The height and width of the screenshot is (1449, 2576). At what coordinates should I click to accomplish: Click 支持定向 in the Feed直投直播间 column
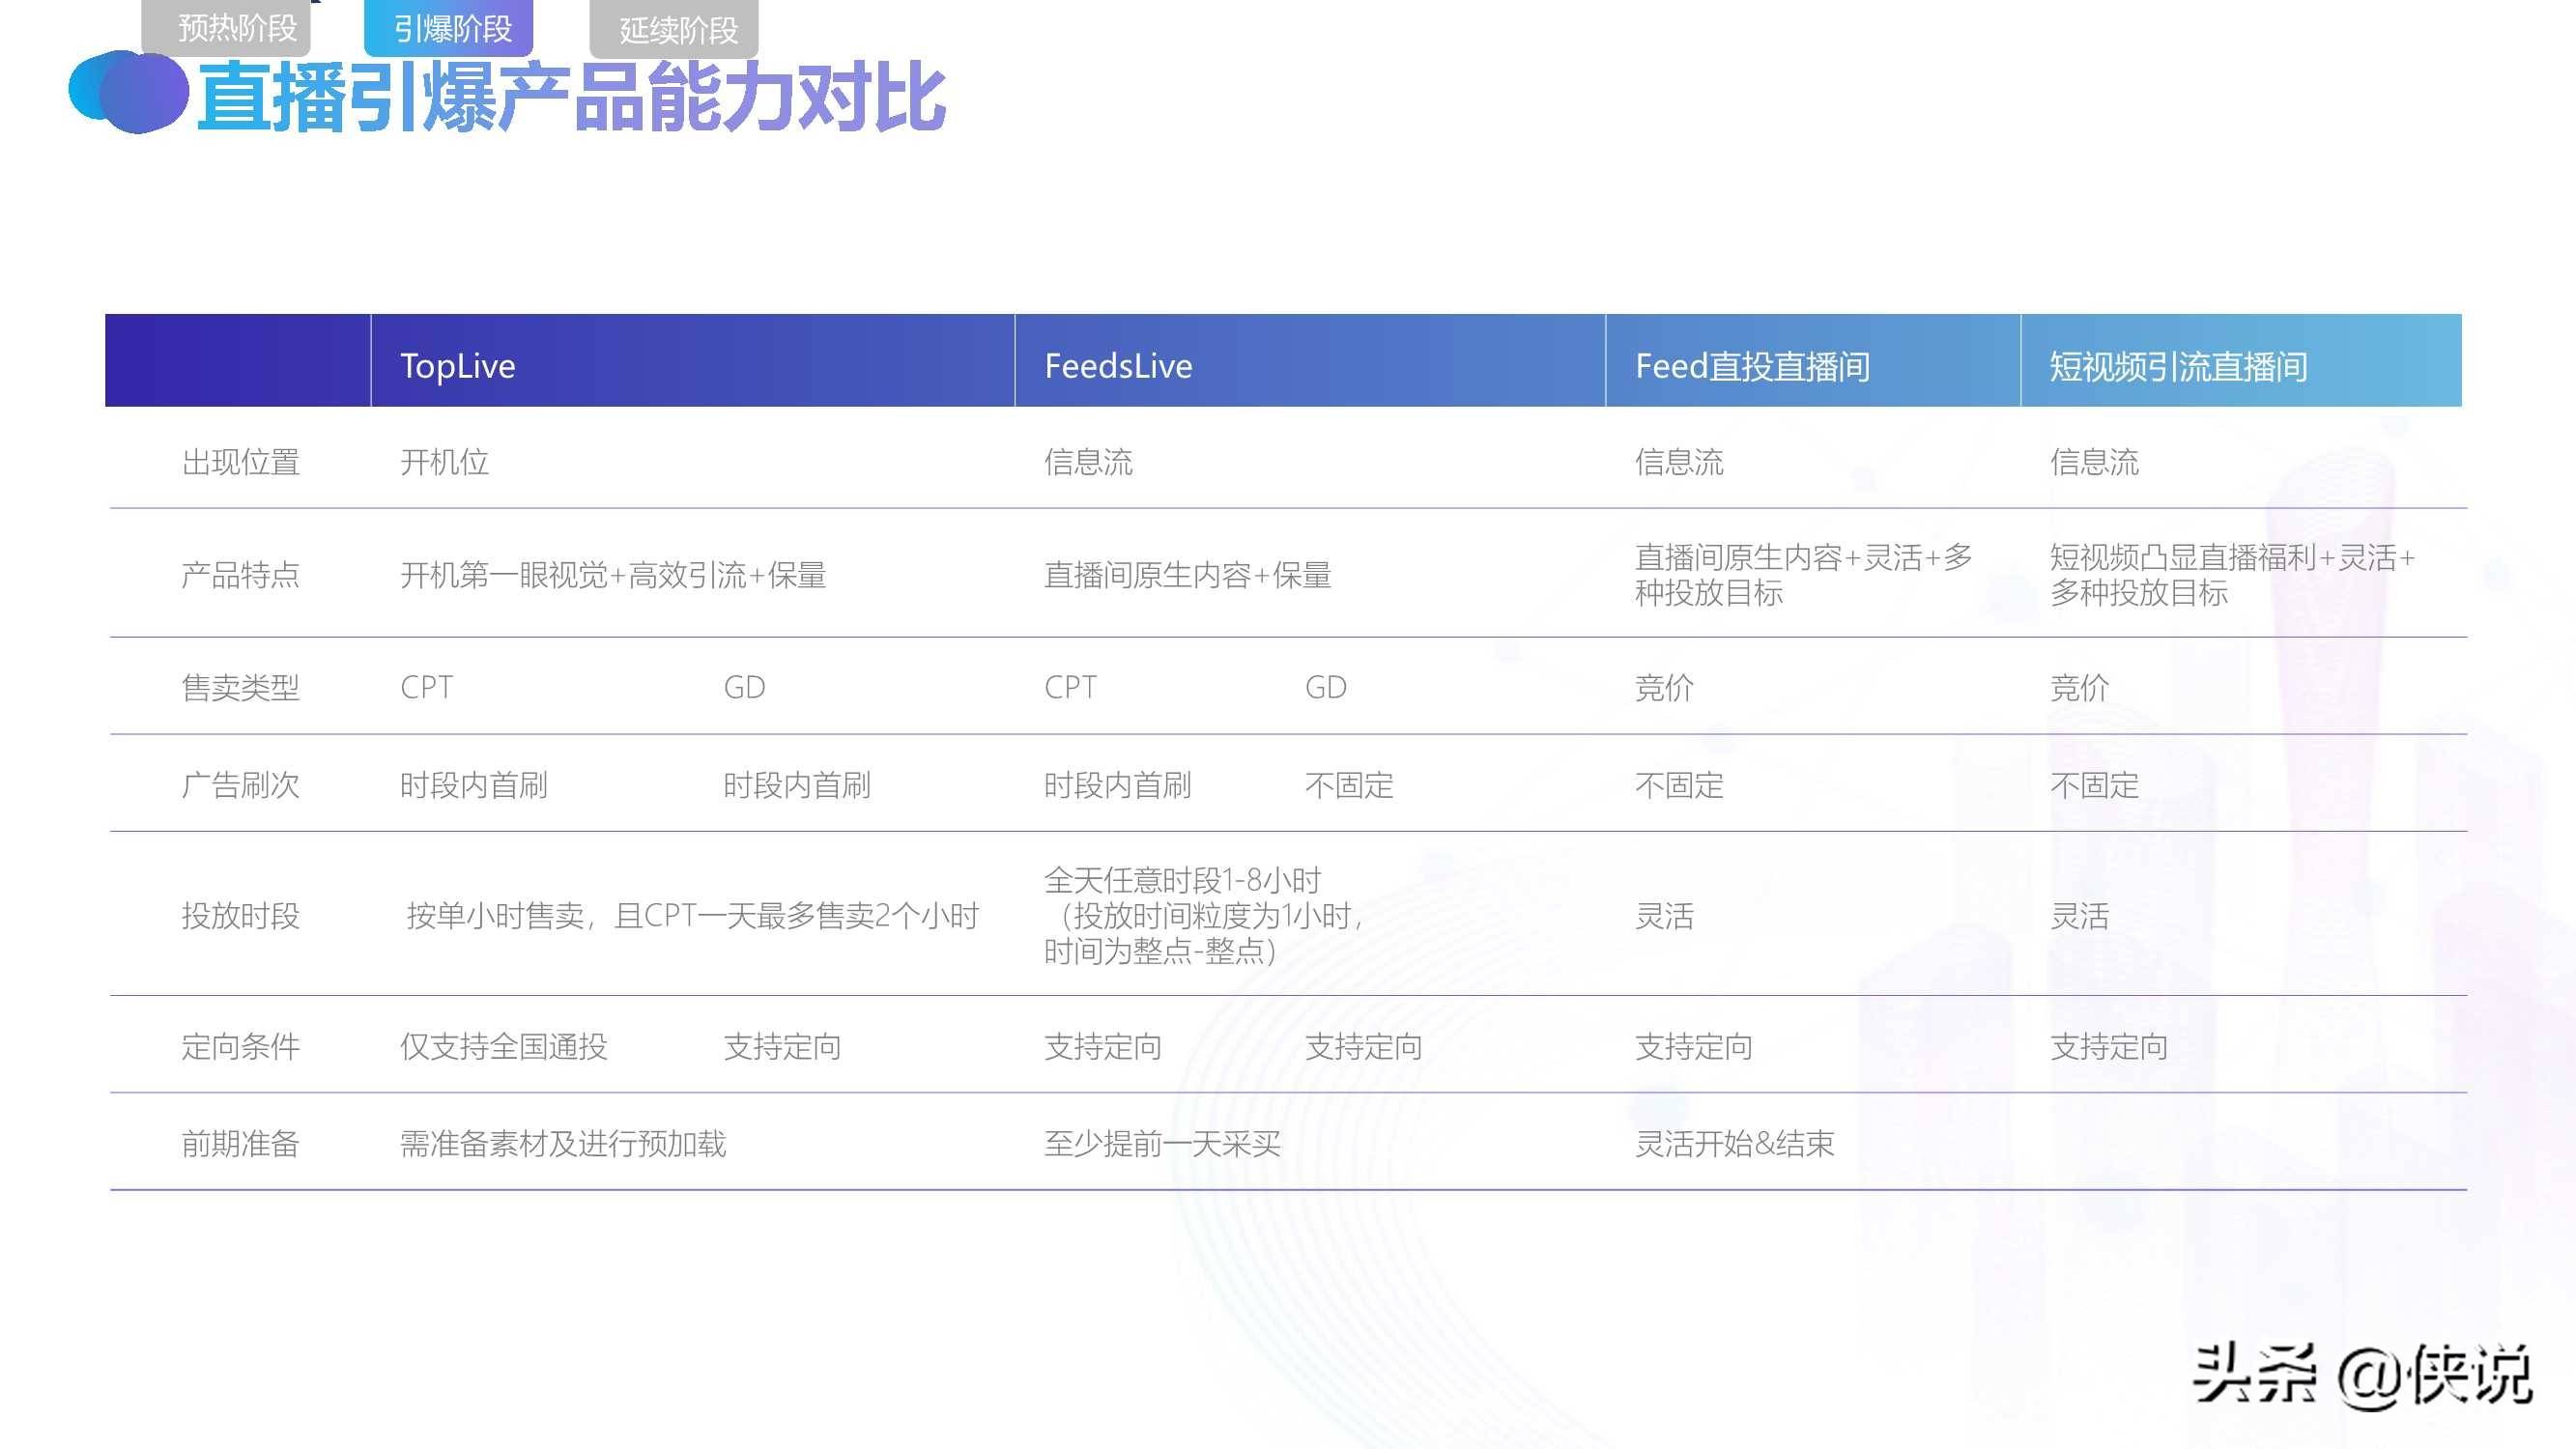tap(1694, 1046)
